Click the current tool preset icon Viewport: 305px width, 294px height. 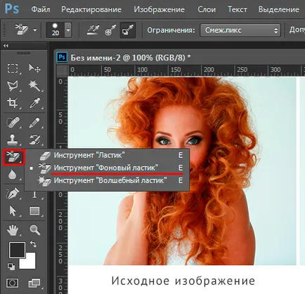(x=22, y=29)
